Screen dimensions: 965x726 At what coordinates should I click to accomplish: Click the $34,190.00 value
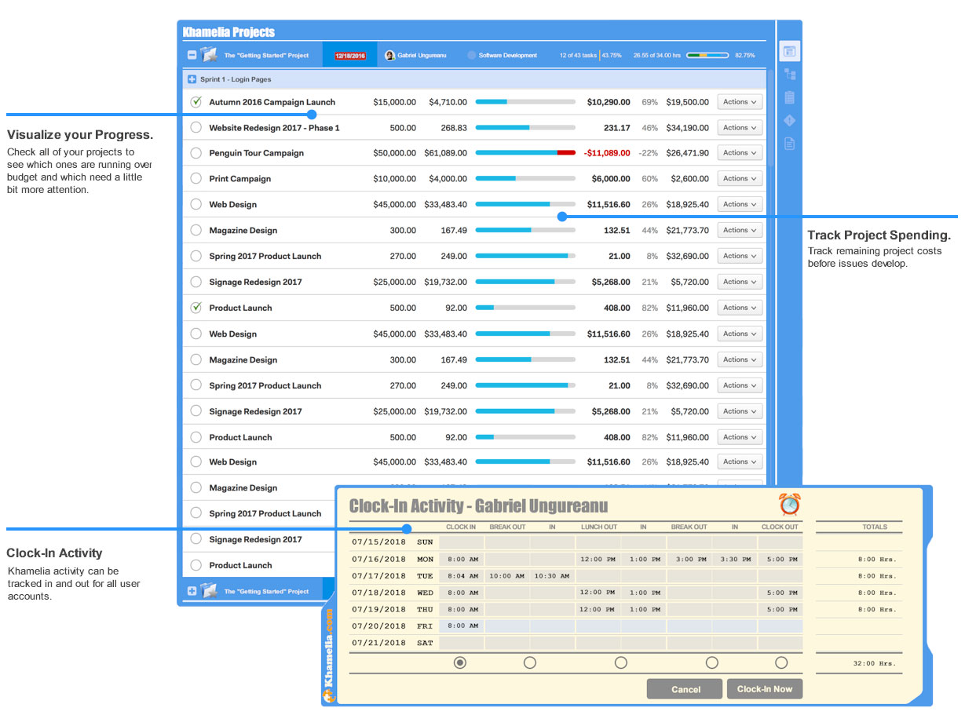click(687, 127)
